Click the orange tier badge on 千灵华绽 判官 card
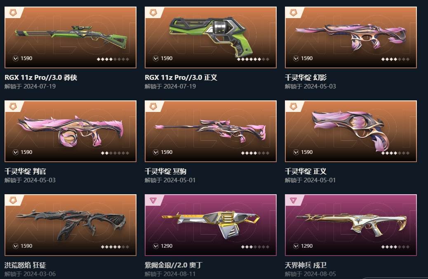 (x=13, y=106)
